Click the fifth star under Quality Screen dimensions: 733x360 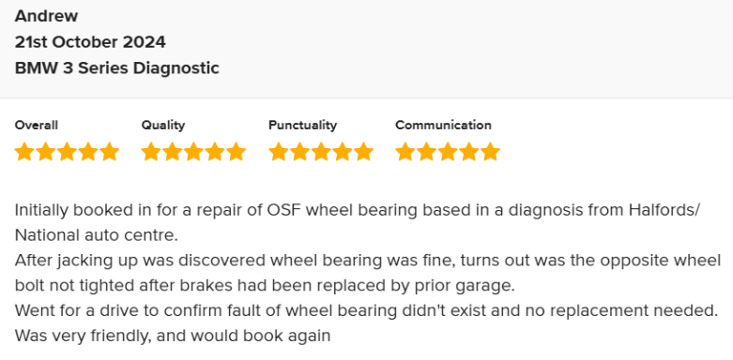tap(237, 152)
